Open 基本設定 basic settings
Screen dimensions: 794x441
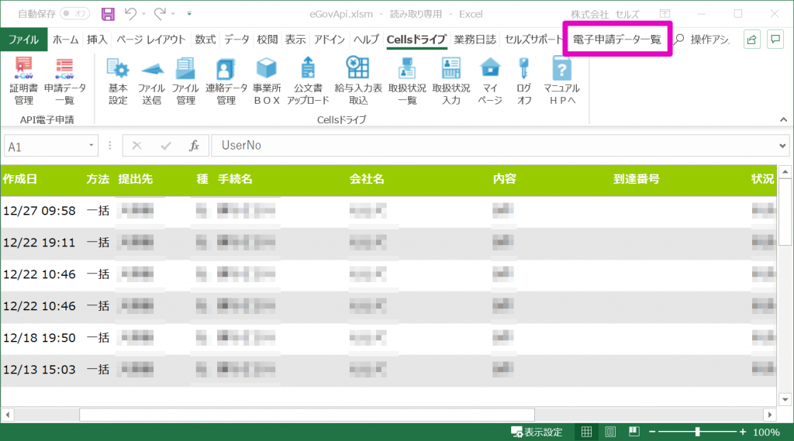click(x=118, y=81)
